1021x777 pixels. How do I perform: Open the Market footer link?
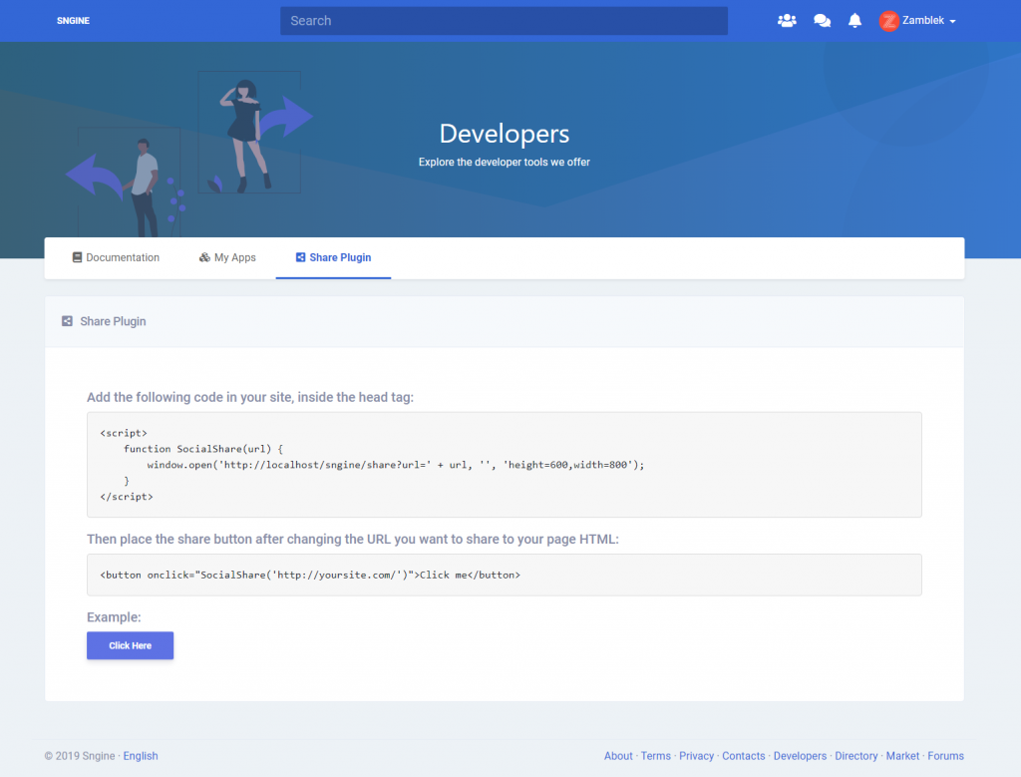tap(902, 756)
